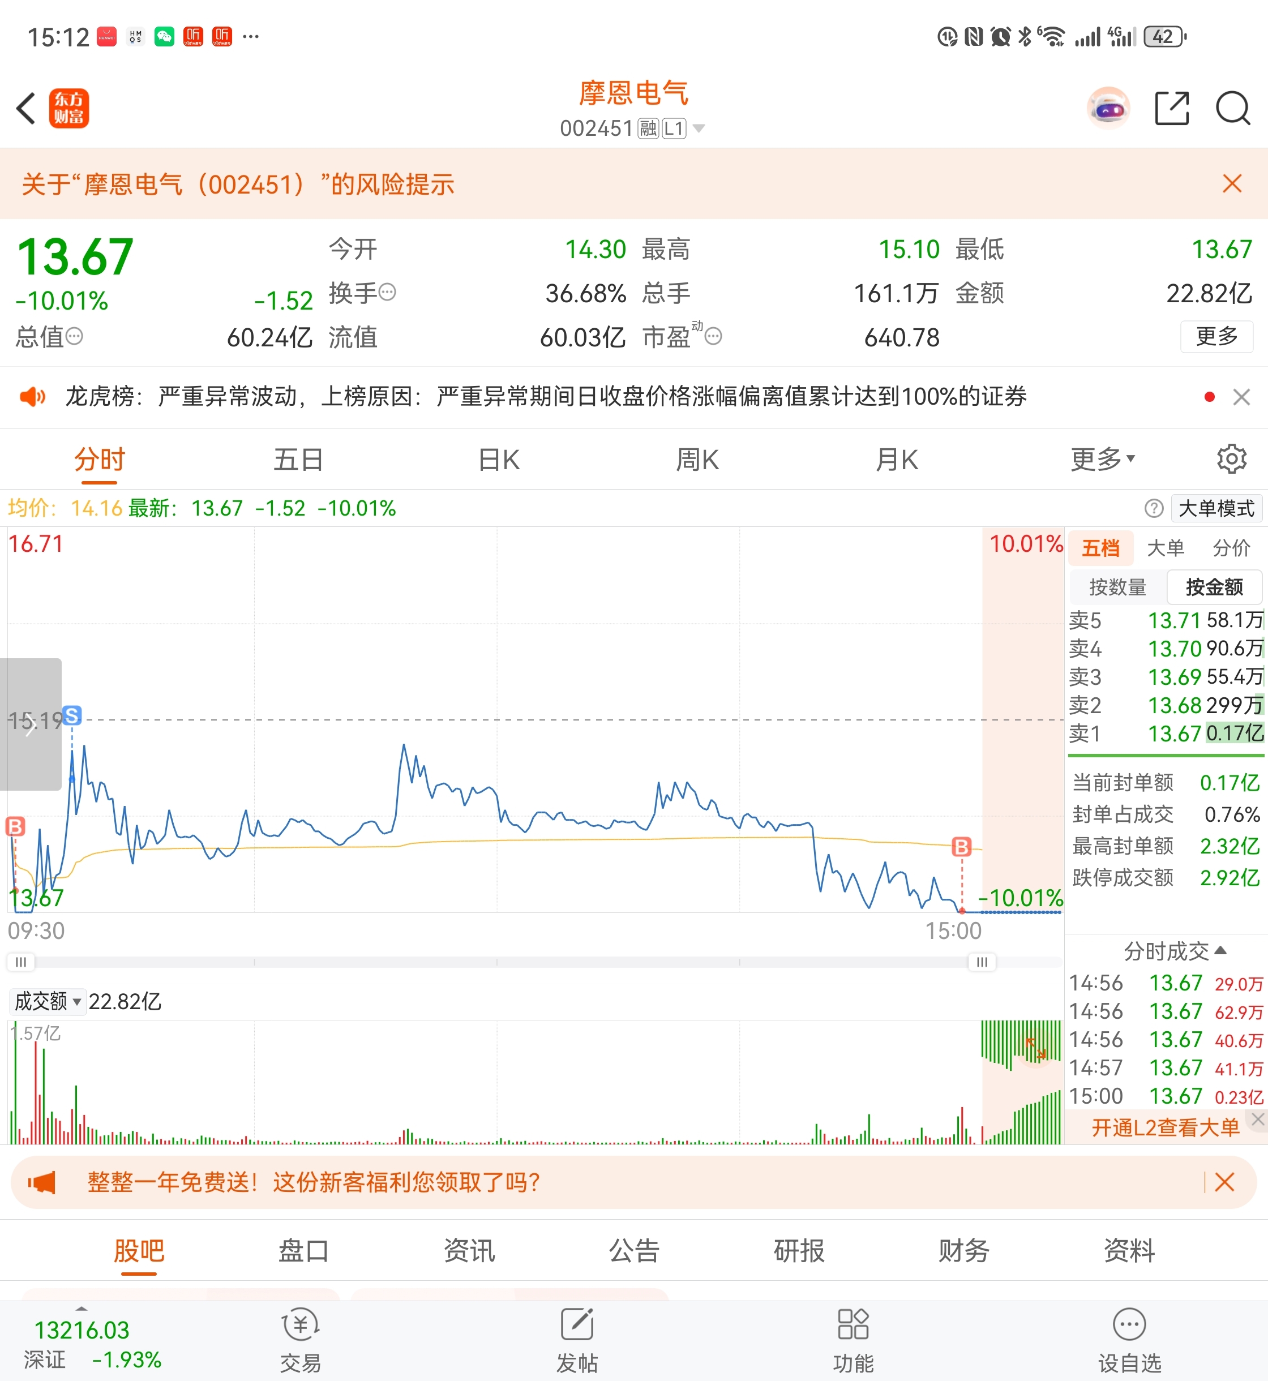Open the AI assistant robot icon

[x=1108, y=109]
